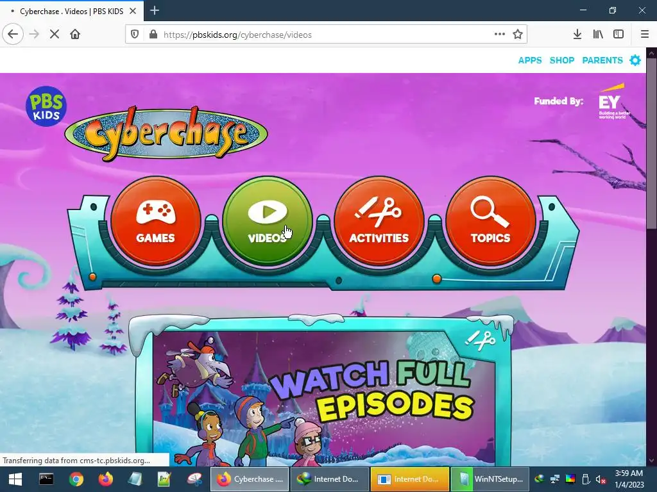The image size is (657, 492).
Task: Switch to highlighted Internet Do... taskbar window
Action: (x=409, y=479)
